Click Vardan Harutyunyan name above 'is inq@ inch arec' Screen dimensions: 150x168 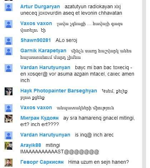click(x=45, y=135)
